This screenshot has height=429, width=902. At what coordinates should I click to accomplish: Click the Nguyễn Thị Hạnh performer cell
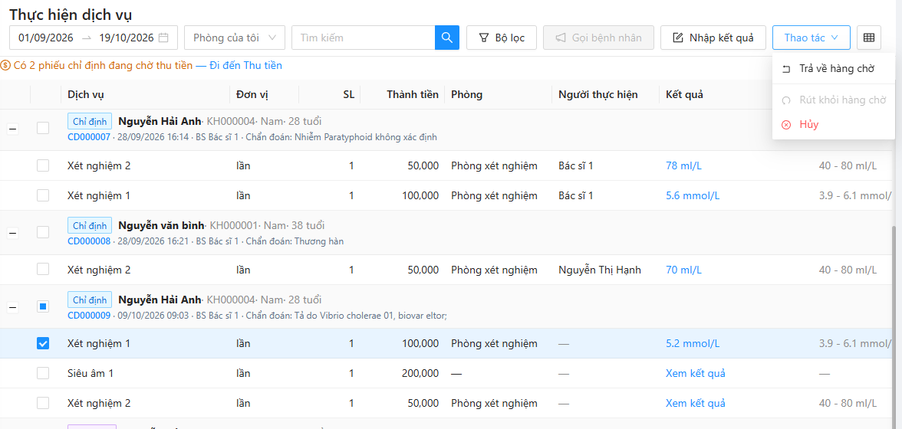pyautogui.click(x=600, y=270)
